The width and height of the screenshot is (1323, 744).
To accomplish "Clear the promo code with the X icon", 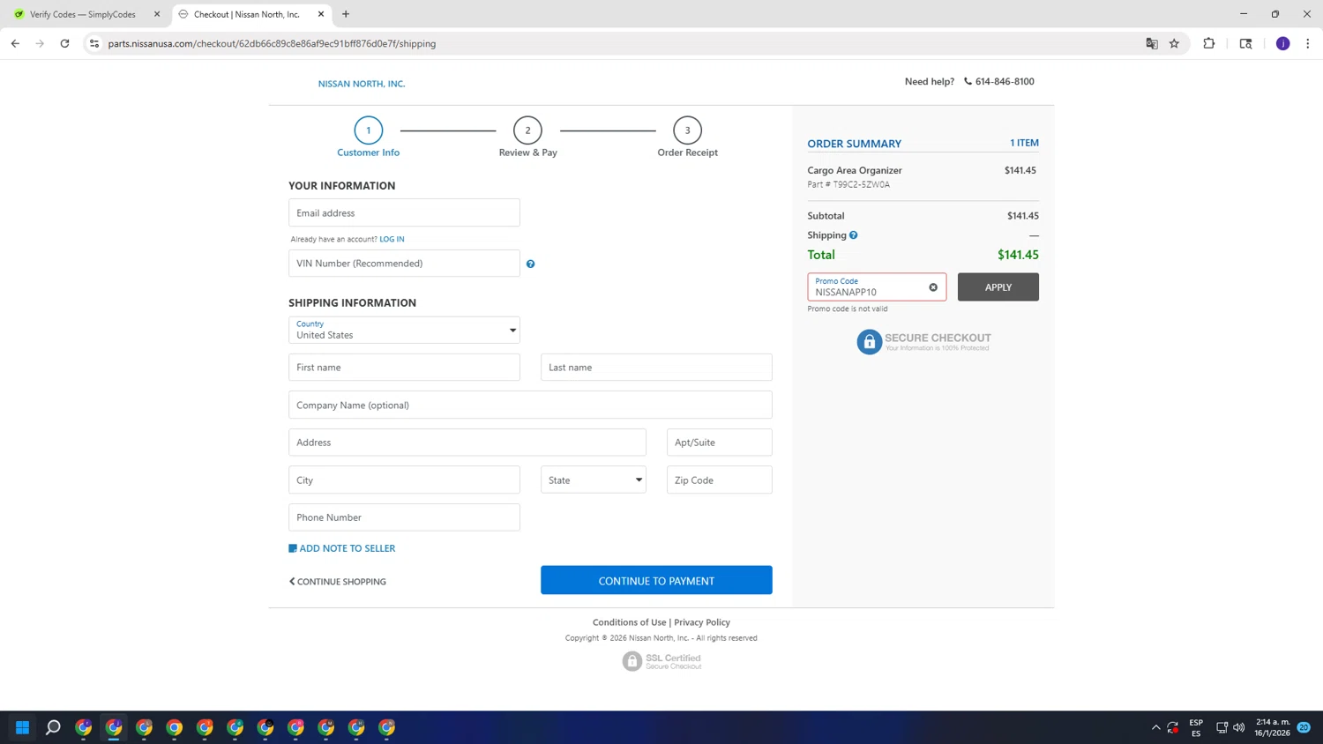I will 933,287.
